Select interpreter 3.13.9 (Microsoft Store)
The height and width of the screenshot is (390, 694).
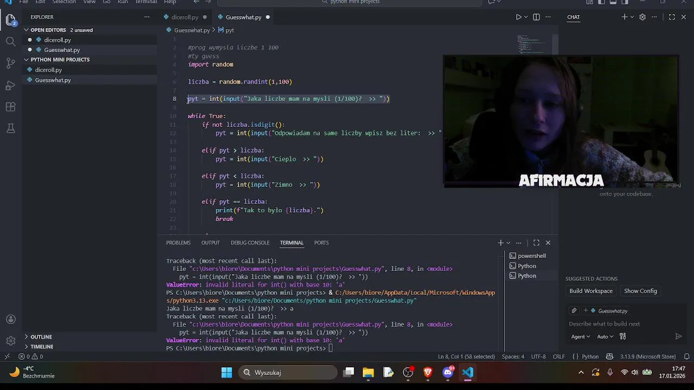pos(647,356)
